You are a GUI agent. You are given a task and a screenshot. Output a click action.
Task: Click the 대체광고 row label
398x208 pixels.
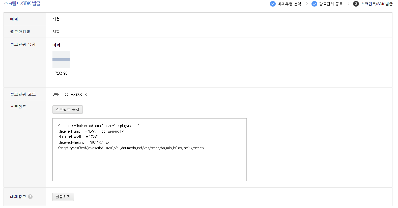[18, 197]
